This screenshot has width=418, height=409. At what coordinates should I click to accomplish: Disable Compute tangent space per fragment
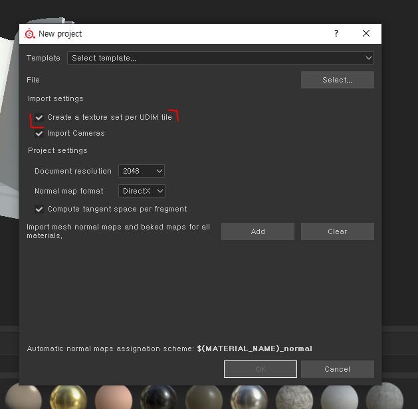(x=39, y=209)
